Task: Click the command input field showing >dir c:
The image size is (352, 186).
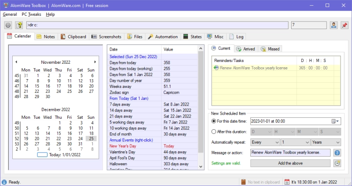Action: [x=157, y=25]
